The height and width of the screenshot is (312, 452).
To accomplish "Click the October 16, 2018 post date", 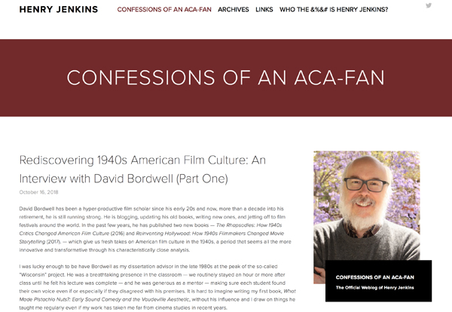I will (38, 192).
